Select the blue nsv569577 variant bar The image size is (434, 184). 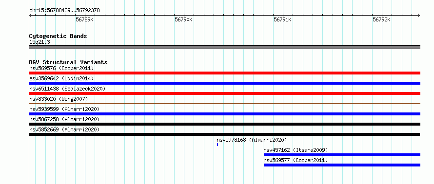(342, 165)
